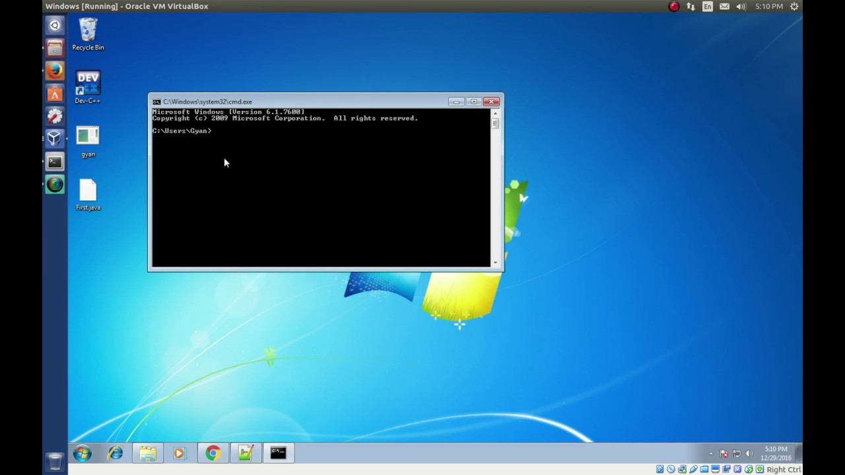845x475 pixels.
Task: Open the Ubuntu 5:10 PM clock menu
Action: pyautogui.click(x=769, y=7)
